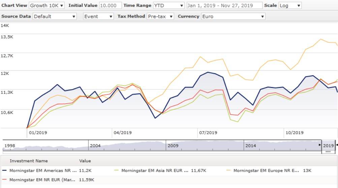Screen dimensions: 338x188
Task: Click the left range arrow on timeline navigator
Action: [x=320, y=145]
